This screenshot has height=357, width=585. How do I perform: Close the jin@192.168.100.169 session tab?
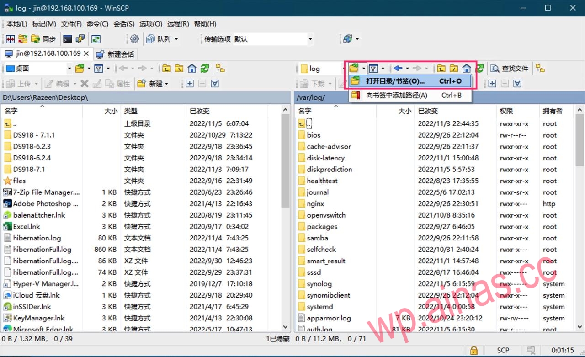(x=86, y=53)
